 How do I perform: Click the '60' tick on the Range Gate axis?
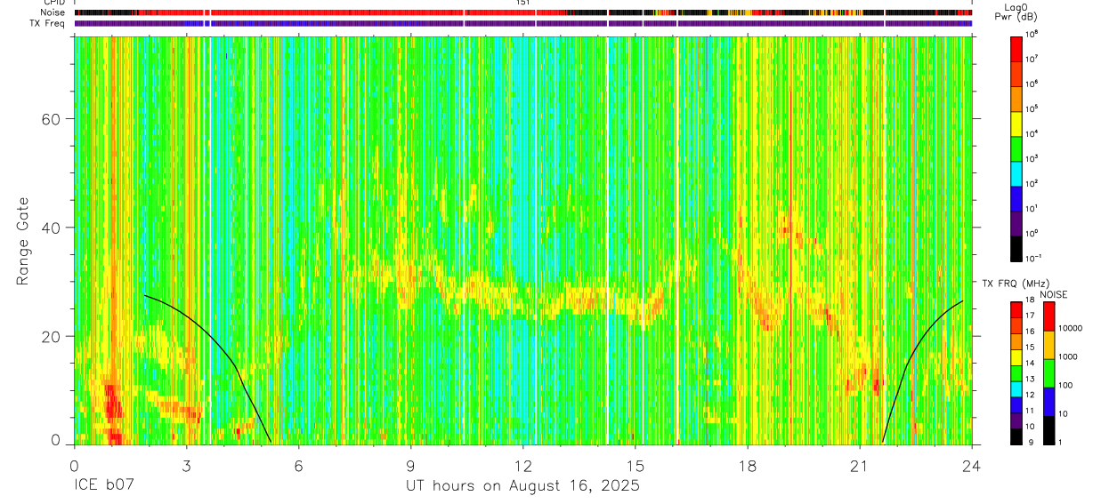click(x=53, y=119)
